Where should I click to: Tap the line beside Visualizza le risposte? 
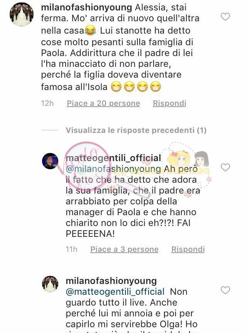[50, 130]
